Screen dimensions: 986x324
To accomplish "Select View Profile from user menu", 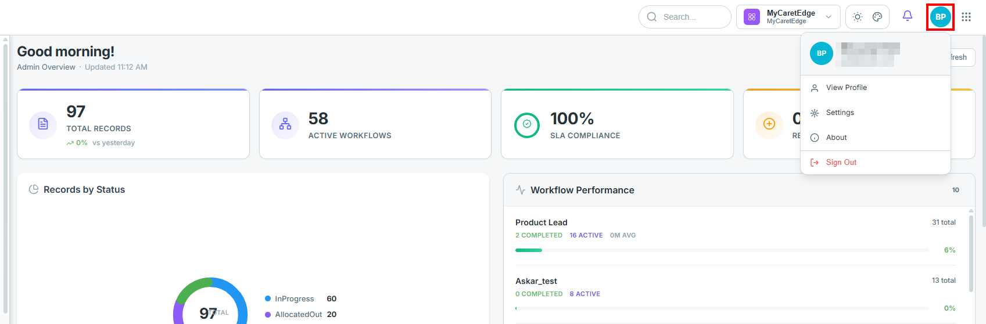I will pyautogui.click(x=875, y=88).
